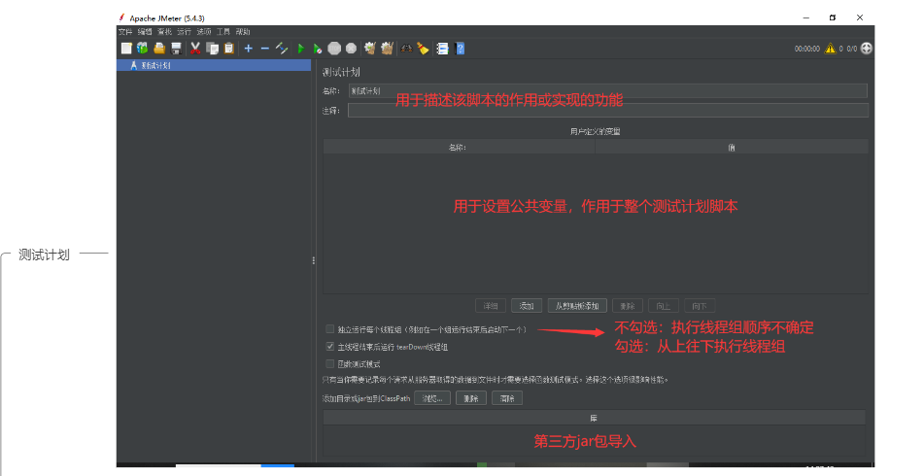This screenshot has height=476, width=924.
Task: Click the 向下 button
Action: pos(700,306)
